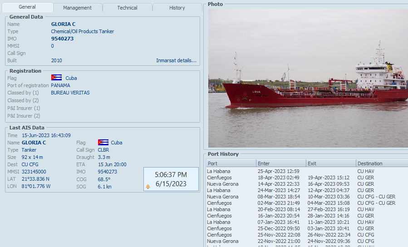Select Nueva Gerona row entered 08-Mar-2023 18:54

(307, 197)
